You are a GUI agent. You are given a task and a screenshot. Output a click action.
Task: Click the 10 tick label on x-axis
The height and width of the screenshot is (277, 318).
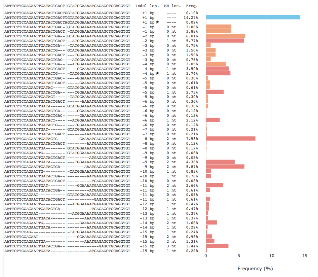coord(272,256)
